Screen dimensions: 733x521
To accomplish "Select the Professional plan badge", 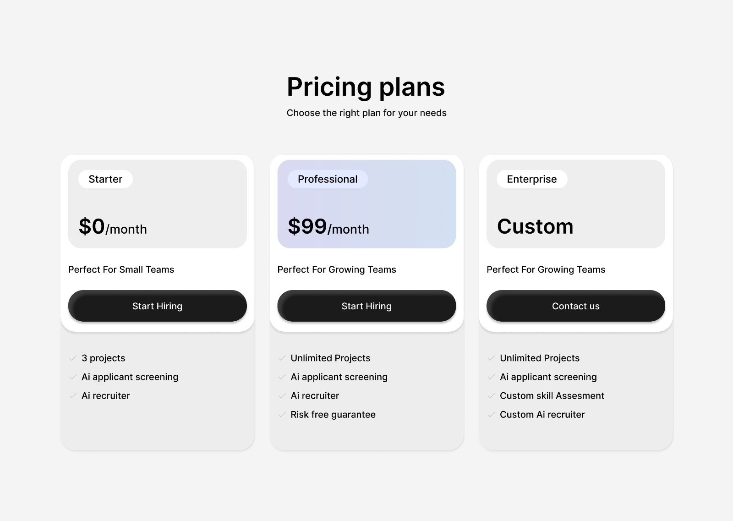I will click(328, 179).
